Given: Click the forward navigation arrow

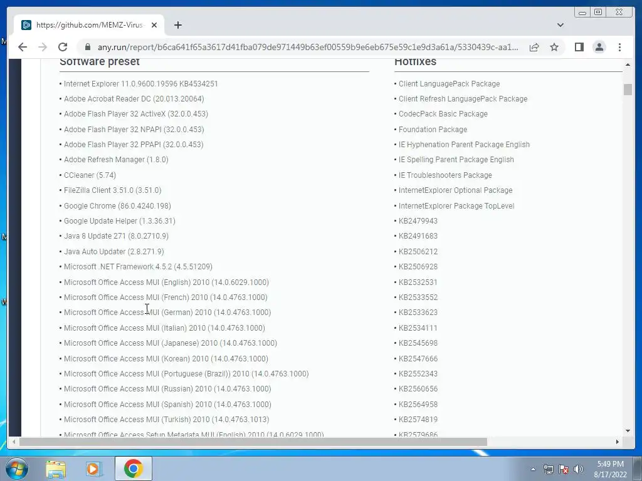Looking at the screenshot, I should point(43,47).
